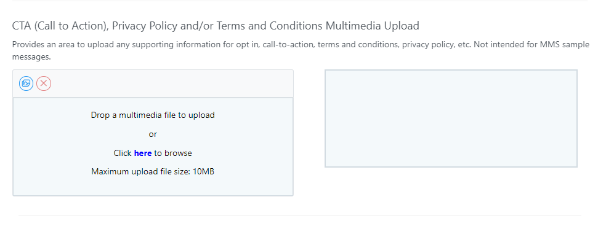This screenshot has height=229, width=606.
Task: Click the word 'Click' before the here link
Action: (123, 153)
